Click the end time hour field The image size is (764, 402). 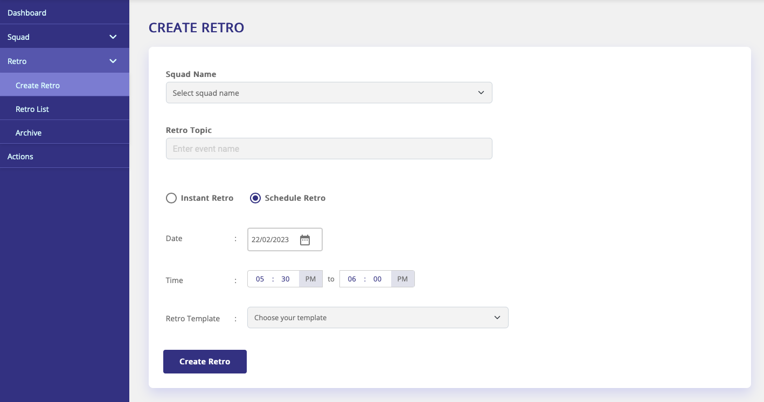coord(352,279)
